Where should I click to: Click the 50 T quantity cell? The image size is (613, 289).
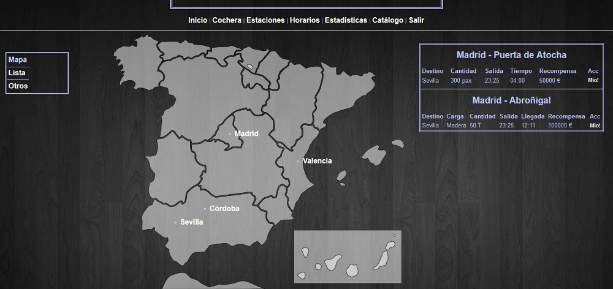pyautogui.click(x=476, y=126)
